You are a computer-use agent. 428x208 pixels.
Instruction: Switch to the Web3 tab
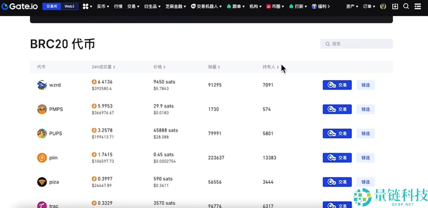click(69, 6)
